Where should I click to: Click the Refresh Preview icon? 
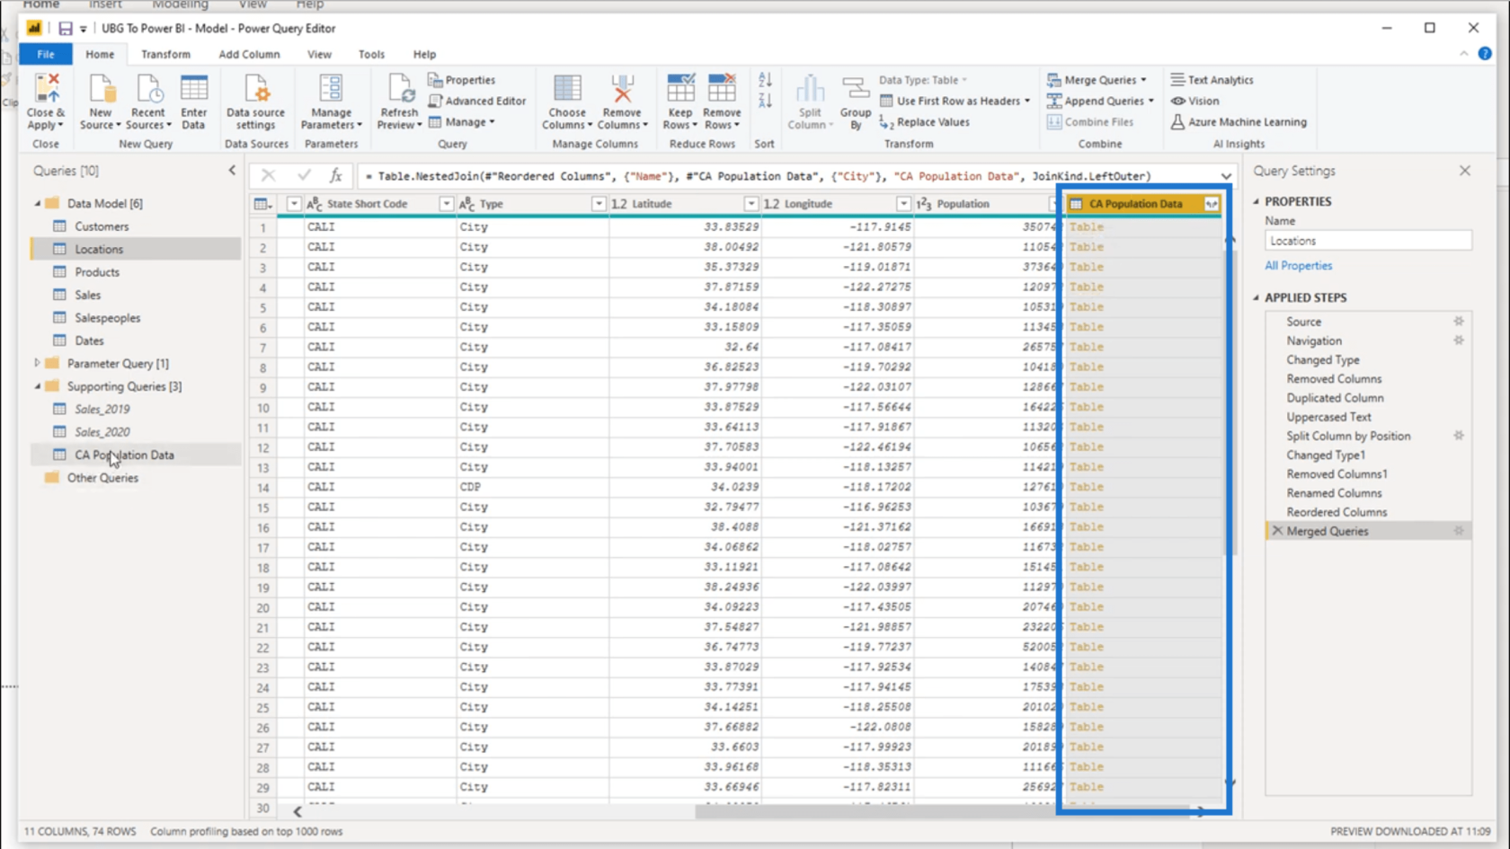coord(399,90)
